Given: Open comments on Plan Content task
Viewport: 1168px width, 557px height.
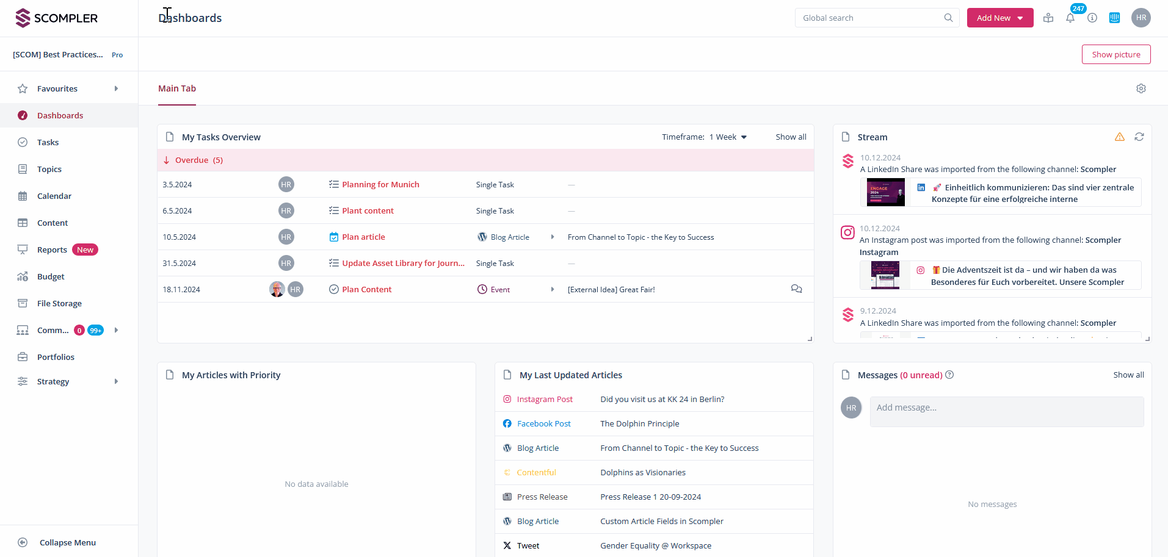Looking at the screenshot, I should (x=796, y=289).
